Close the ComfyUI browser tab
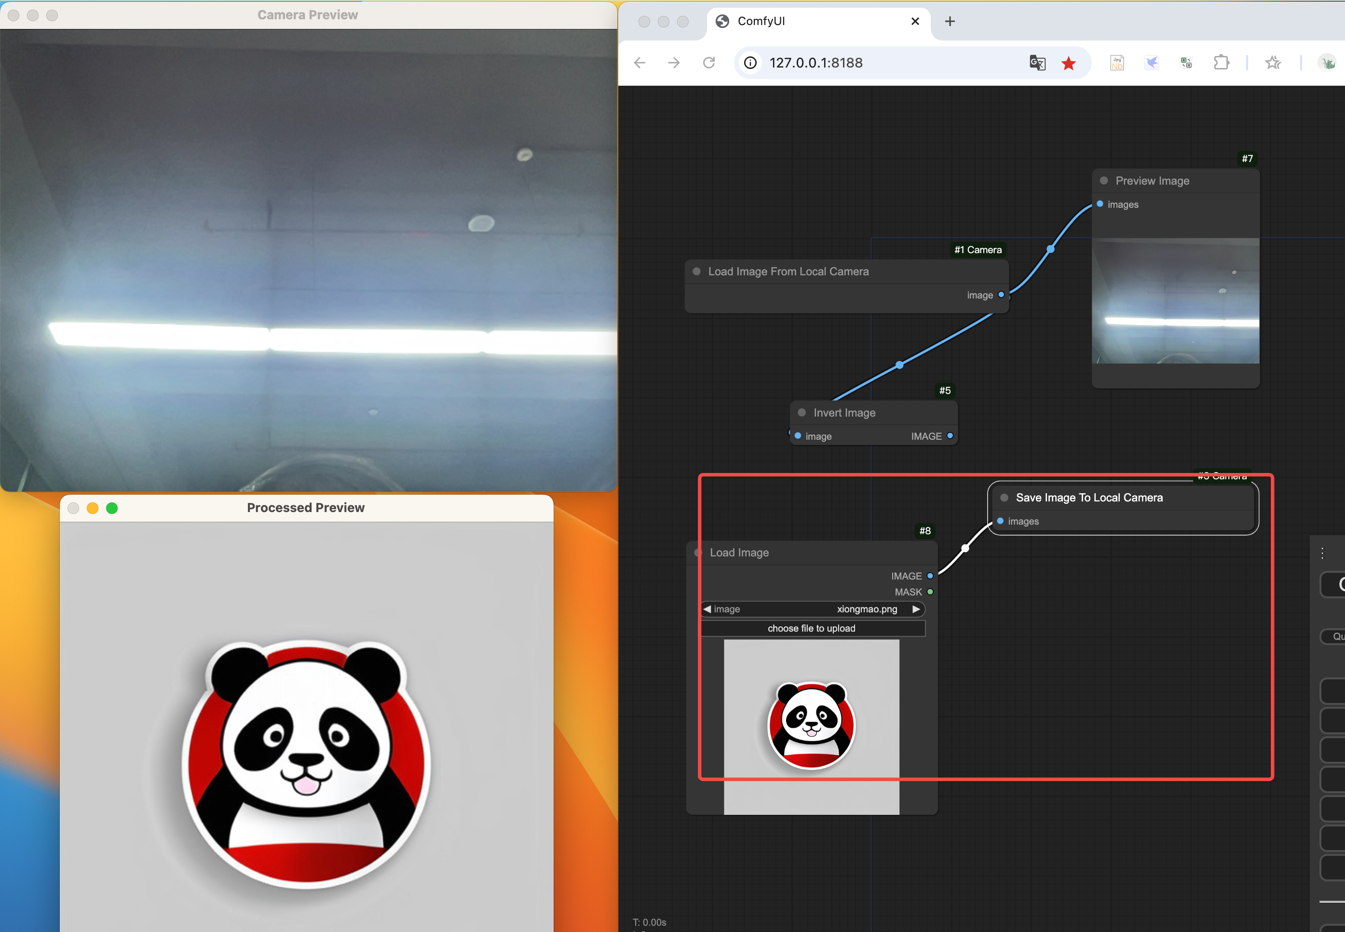Image resolution: width=1345 pixels, height=932 pixels. [915, 22]
